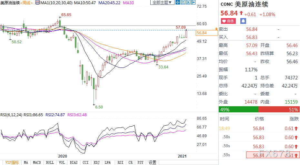Image resolution: width=300 pixels, height=165 pixels.
Task: Click the first blue chart layout icon
Action: click(177, 3)
